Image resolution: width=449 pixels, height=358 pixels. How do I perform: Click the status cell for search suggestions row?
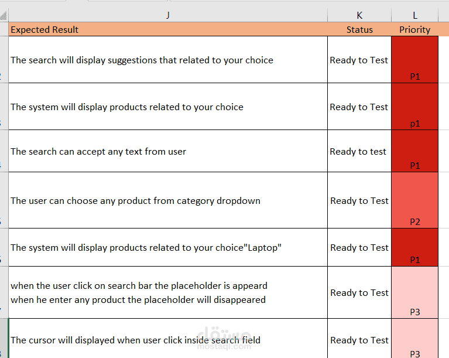tap(359, 60)
